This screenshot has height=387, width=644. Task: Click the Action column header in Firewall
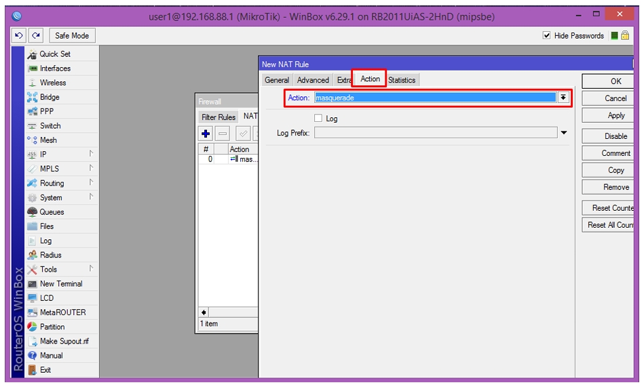[243, 149]
